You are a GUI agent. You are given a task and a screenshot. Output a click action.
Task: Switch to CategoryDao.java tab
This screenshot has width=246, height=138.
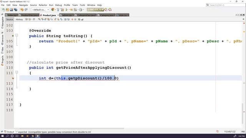(86, 15)
